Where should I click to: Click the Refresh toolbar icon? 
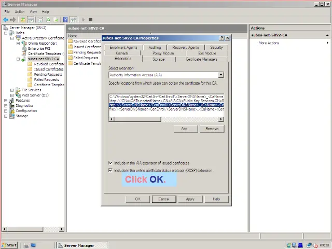pos(49,20)
